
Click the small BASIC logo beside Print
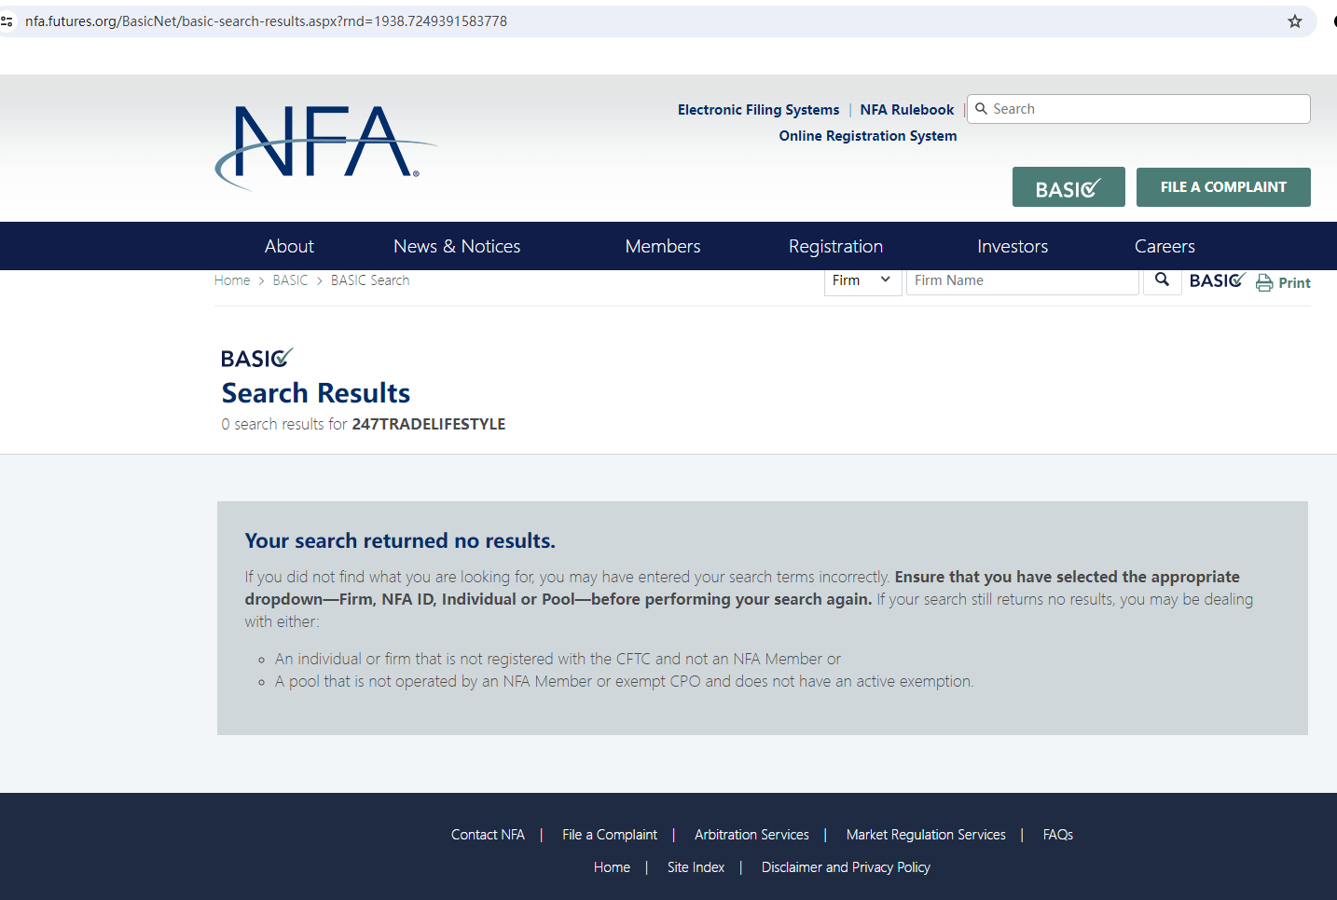coord(1217,280)
